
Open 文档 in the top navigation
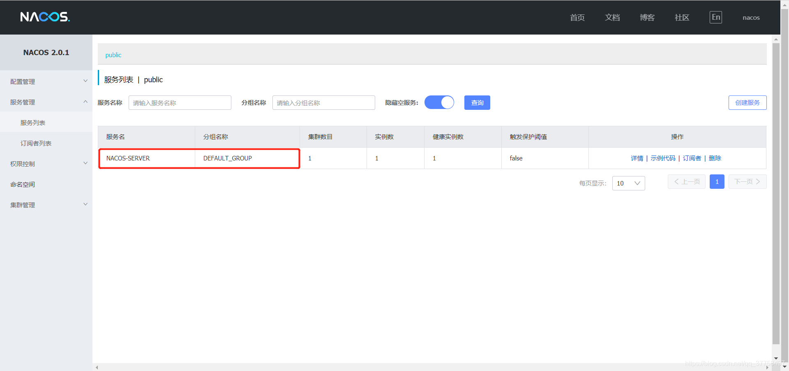click(612, 17)
